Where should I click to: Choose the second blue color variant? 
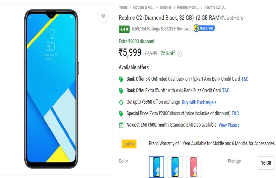[175, 167]
